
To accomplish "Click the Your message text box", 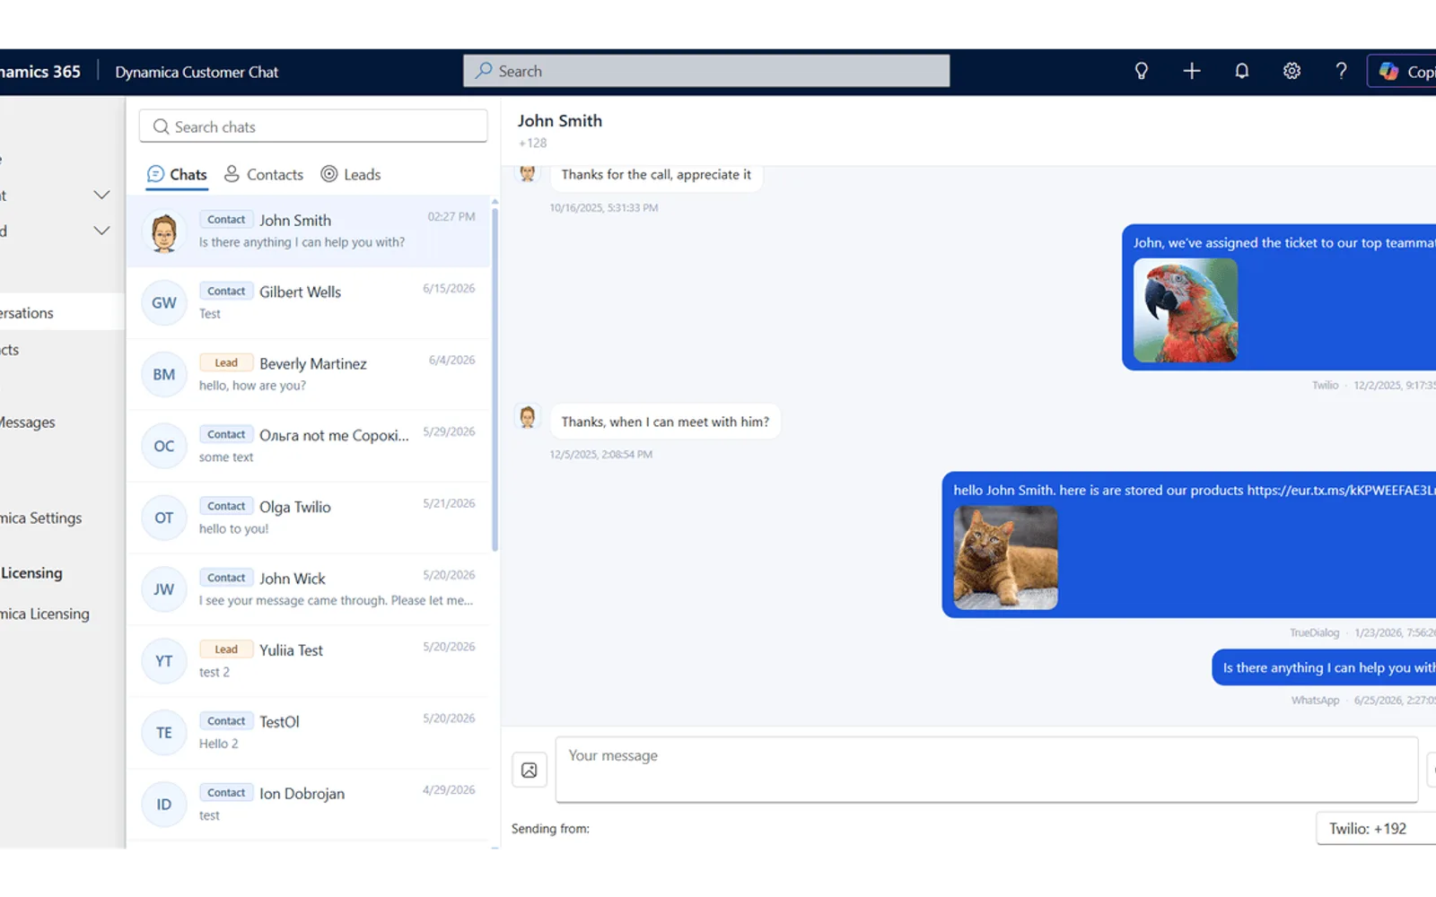I will (986, 770).
